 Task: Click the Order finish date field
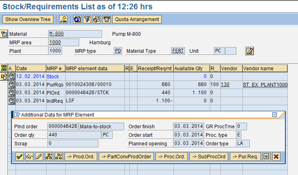click(189, 126)
